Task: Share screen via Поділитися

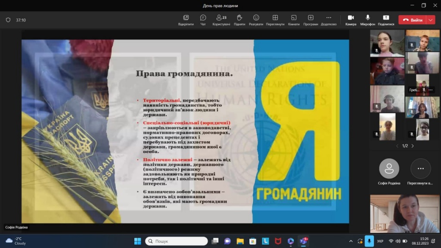Action: pyautogui.click(x=386, y=20)
